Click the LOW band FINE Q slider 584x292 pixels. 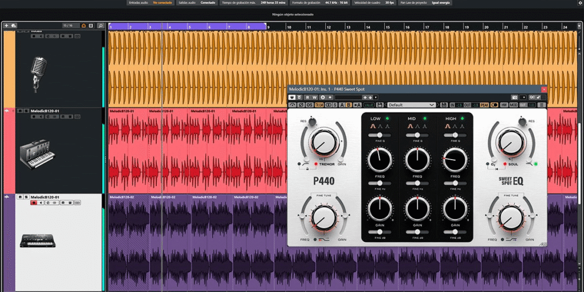click(380, 135)
